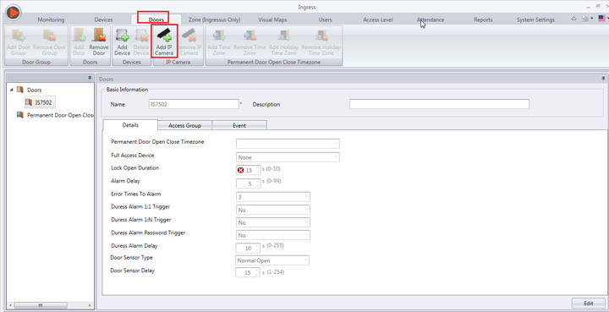This screenshot has width=609, height=312.
Task: Click Duress Alarm Delay spinner field
Action: click(248, 248)
